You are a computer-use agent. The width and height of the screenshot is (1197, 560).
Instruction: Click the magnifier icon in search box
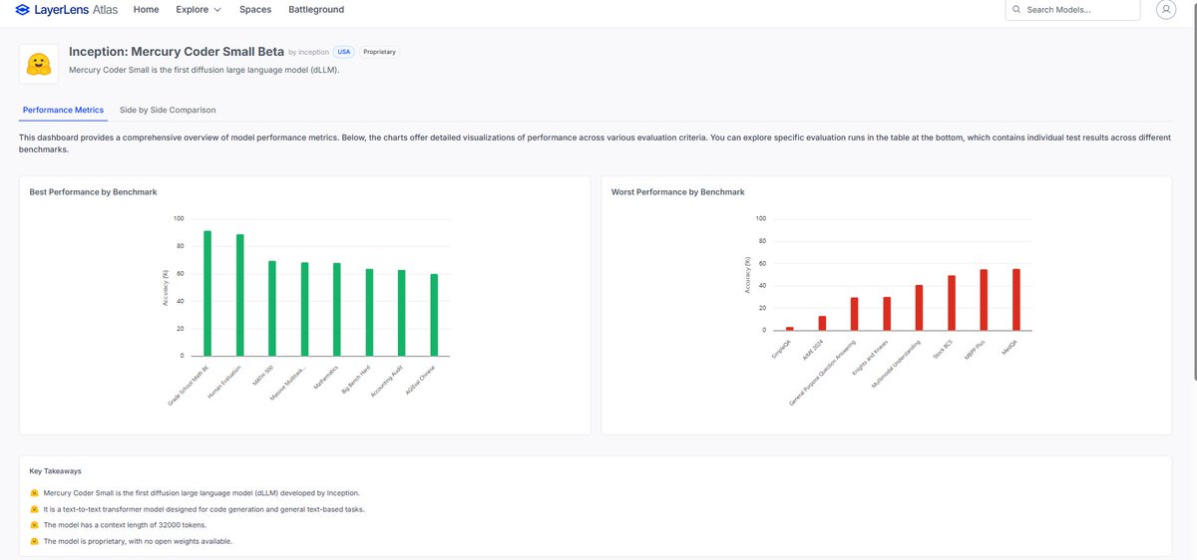[1015, 10]
